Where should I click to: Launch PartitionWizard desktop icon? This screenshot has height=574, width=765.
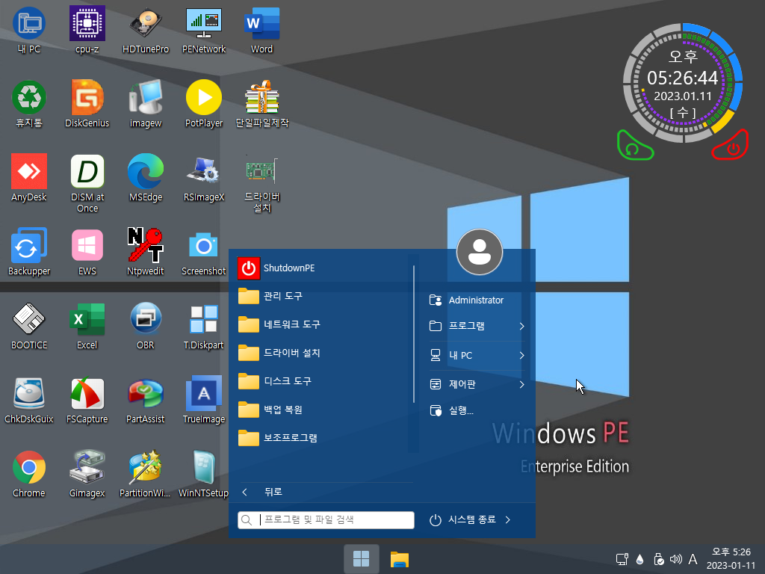click(x=146, y=474)
